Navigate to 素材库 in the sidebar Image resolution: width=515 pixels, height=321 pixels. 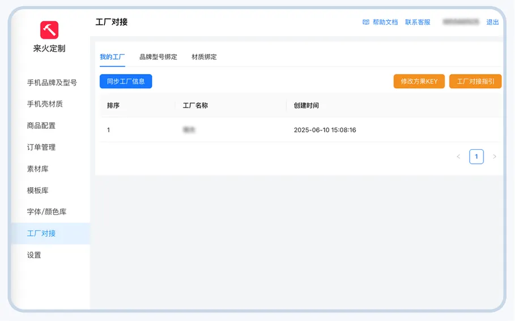coord(38,169)
